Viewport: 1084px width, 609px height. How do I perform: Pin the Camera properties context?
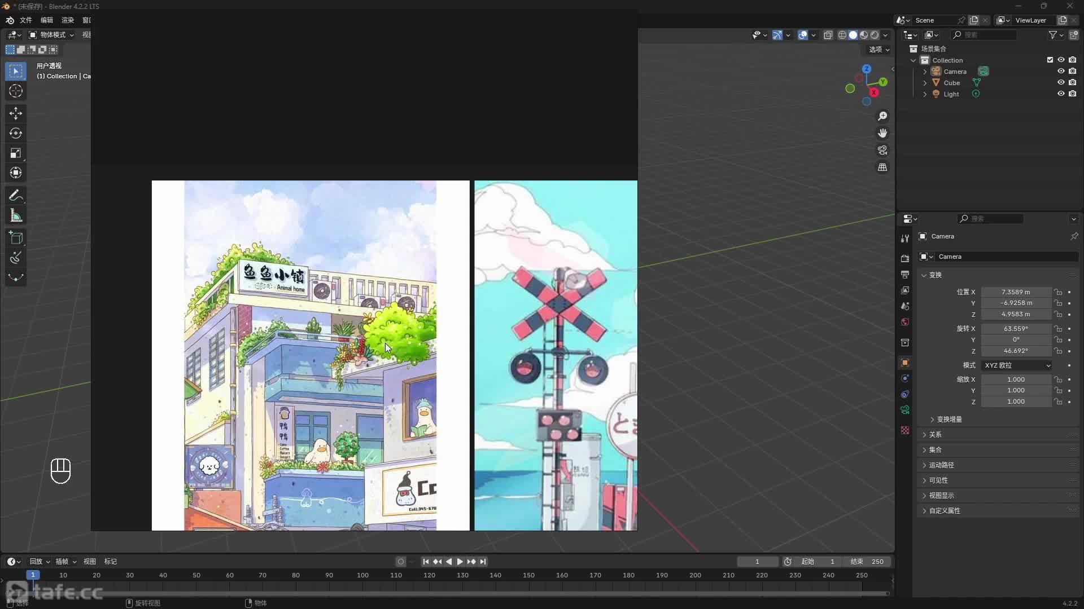point(1074,236)
